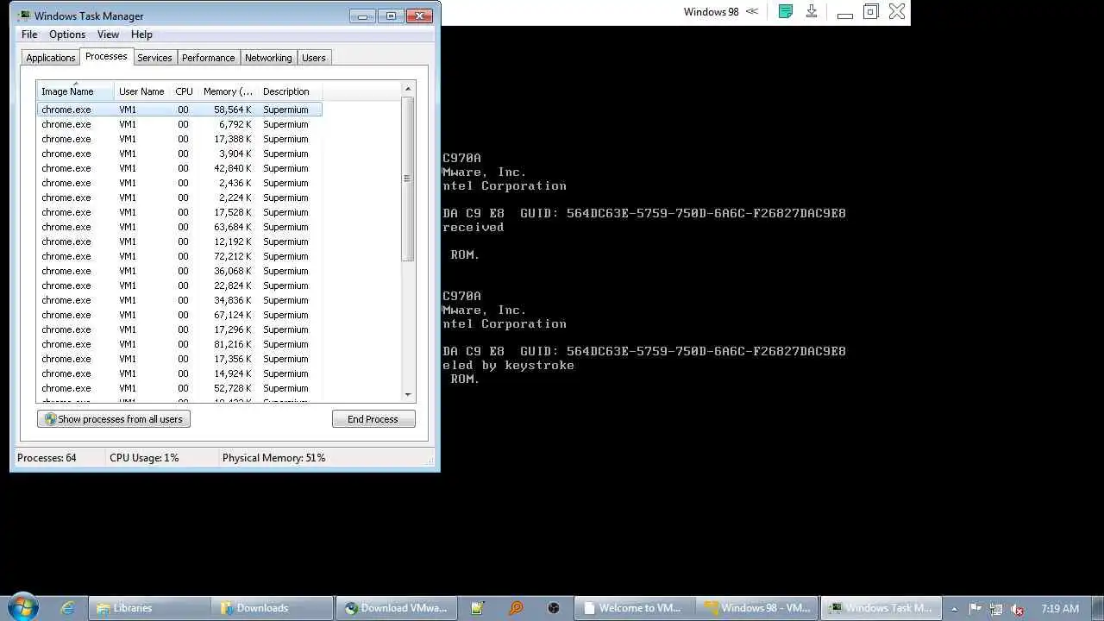
Task: Sort by the Description column header
Action: pos(290,91)
